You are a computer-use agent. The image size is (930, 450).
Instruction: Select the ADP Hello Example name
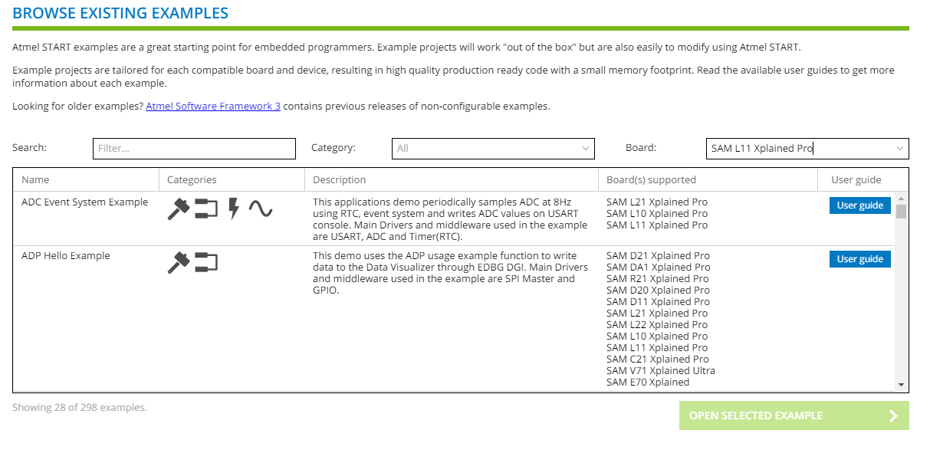[66, 256]
